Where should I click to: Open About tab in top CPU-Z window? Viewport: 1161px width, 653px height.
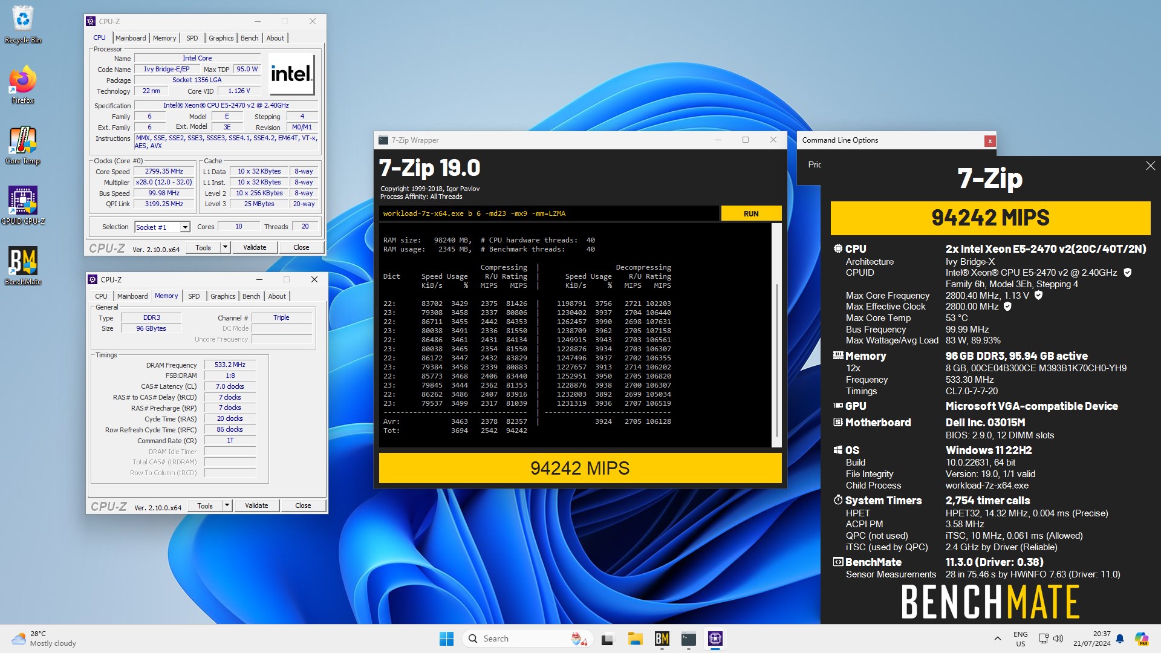tap(275, 38)
